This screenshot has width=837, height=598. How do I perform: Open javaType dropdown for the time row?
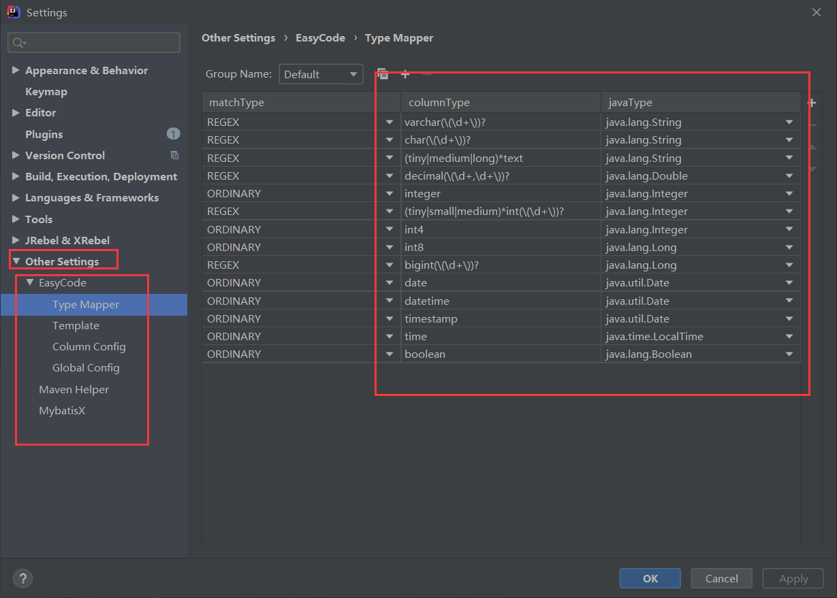pyautogui.click(x=789, y=337)
